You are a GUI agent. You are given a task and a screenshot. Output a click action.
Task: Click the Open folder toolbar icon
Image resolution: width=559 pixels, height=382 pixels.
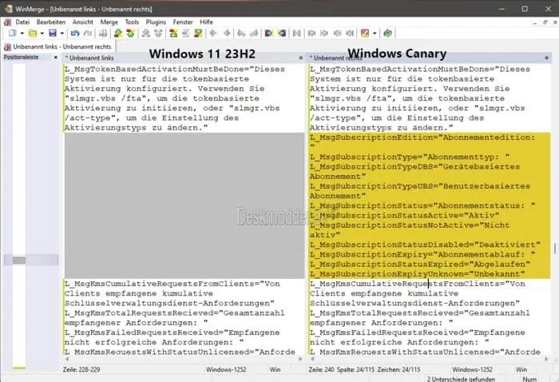(33, 34)
